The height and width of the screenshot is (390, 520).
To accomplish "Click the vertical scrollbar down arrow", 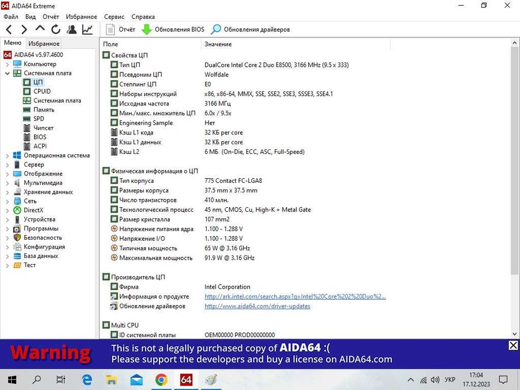I will pos(514,334).
